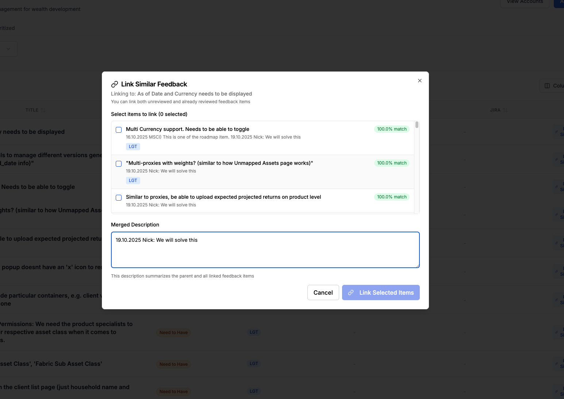Image resolution: width=564 pixels, height=399 pixels.
Task: Expand the 100.0% match badge on the Multi-proxies item
Action: tap(392, 163)
